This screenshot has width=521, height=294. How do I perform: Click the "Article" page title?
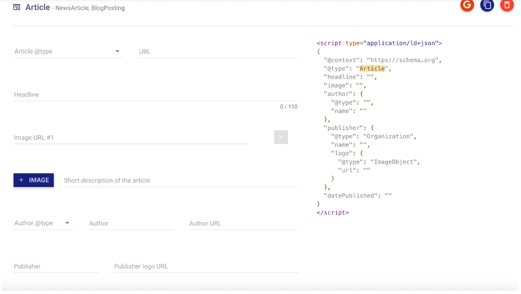[x=38, y=7]
